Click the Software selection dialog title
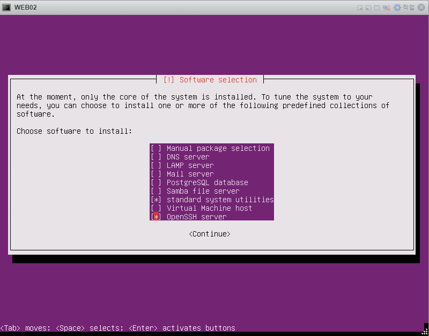This screenshot has height=336, width=429. (210, 80)
